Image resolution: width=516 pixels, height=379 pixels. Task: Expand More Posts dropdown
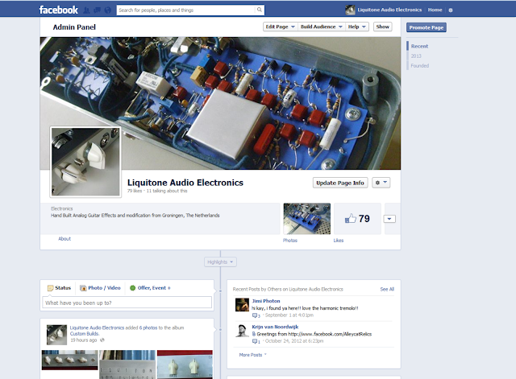tap(252, 355)
